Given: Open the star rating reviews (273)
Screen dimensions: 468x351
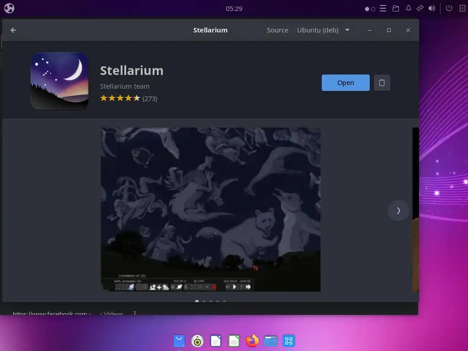Looking at the screenshot, I should pos(128,98).
